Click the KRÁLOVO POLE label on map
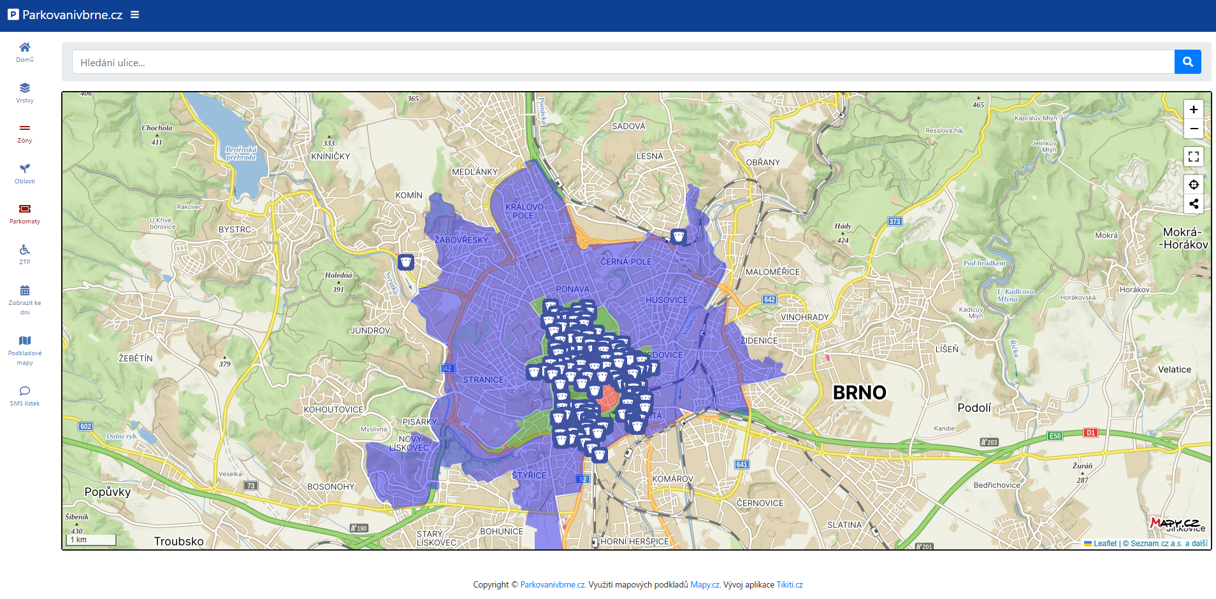The height and width of the screenshot is (599, 1216). 525,211
